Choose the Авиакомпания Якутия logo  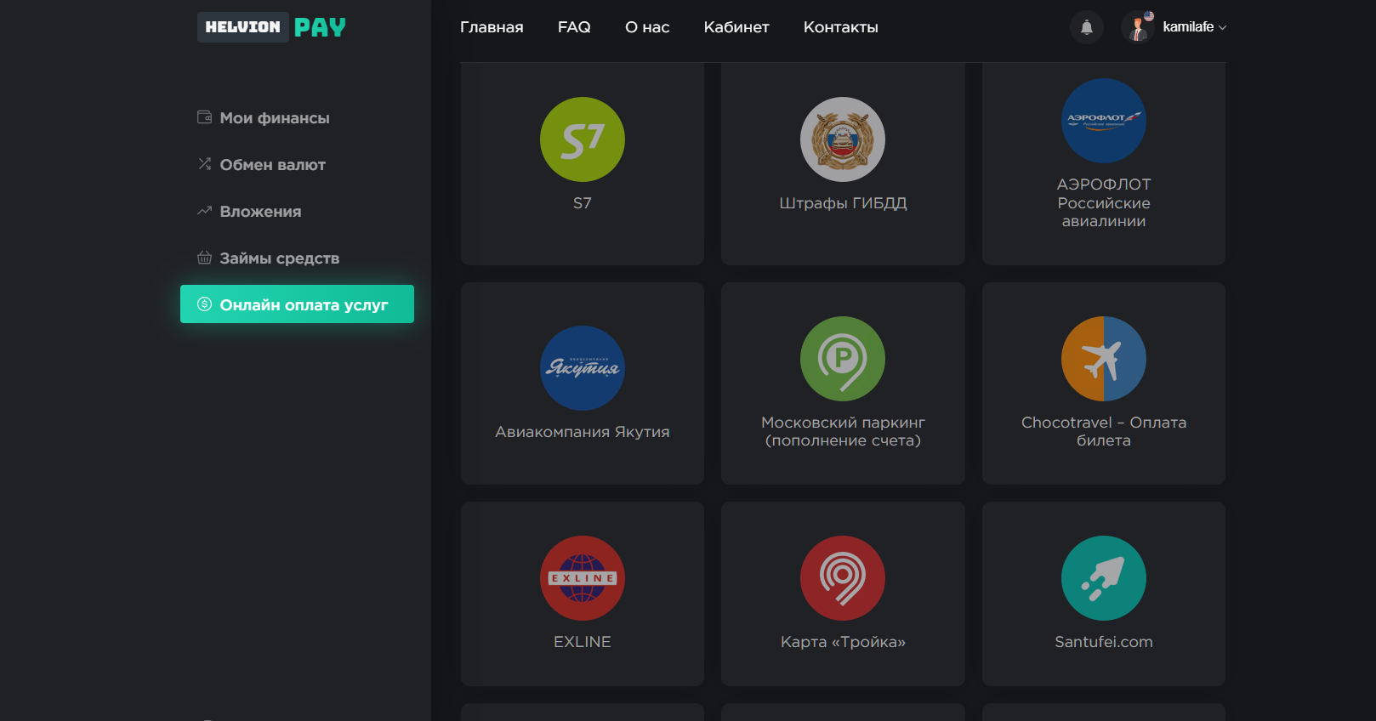[x=583, y=368]
